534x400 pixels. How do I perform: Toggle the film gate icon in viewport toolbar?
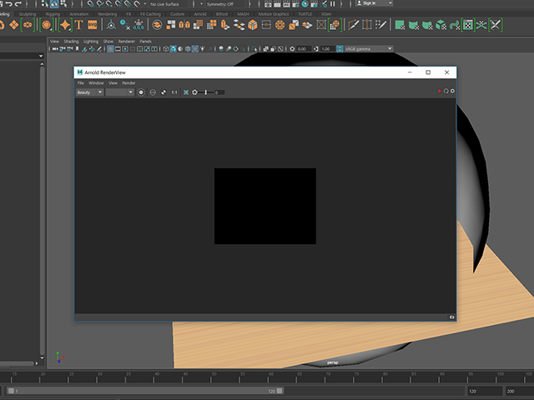pos(118,49)
